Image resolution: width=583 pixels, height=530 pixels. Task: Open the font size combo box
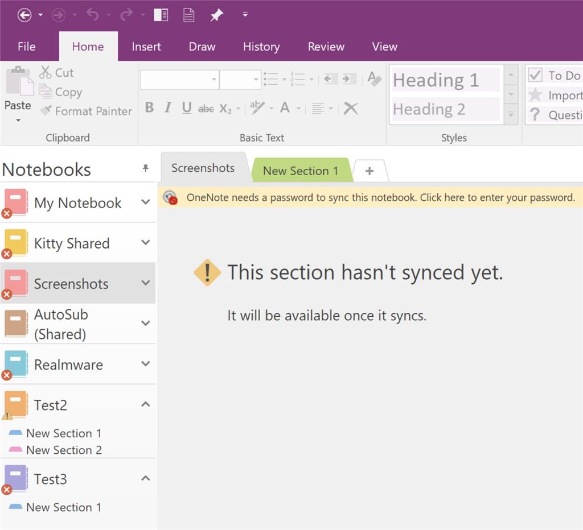(240, 80)
